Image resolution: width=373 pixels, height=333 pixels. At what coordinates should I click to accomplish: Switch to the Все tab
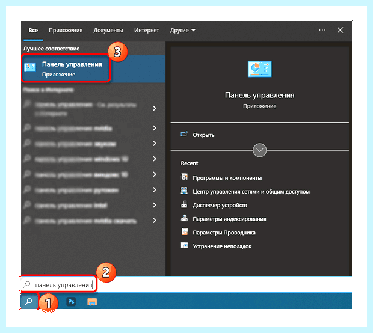pyautogui.click(x=33, y=31)
